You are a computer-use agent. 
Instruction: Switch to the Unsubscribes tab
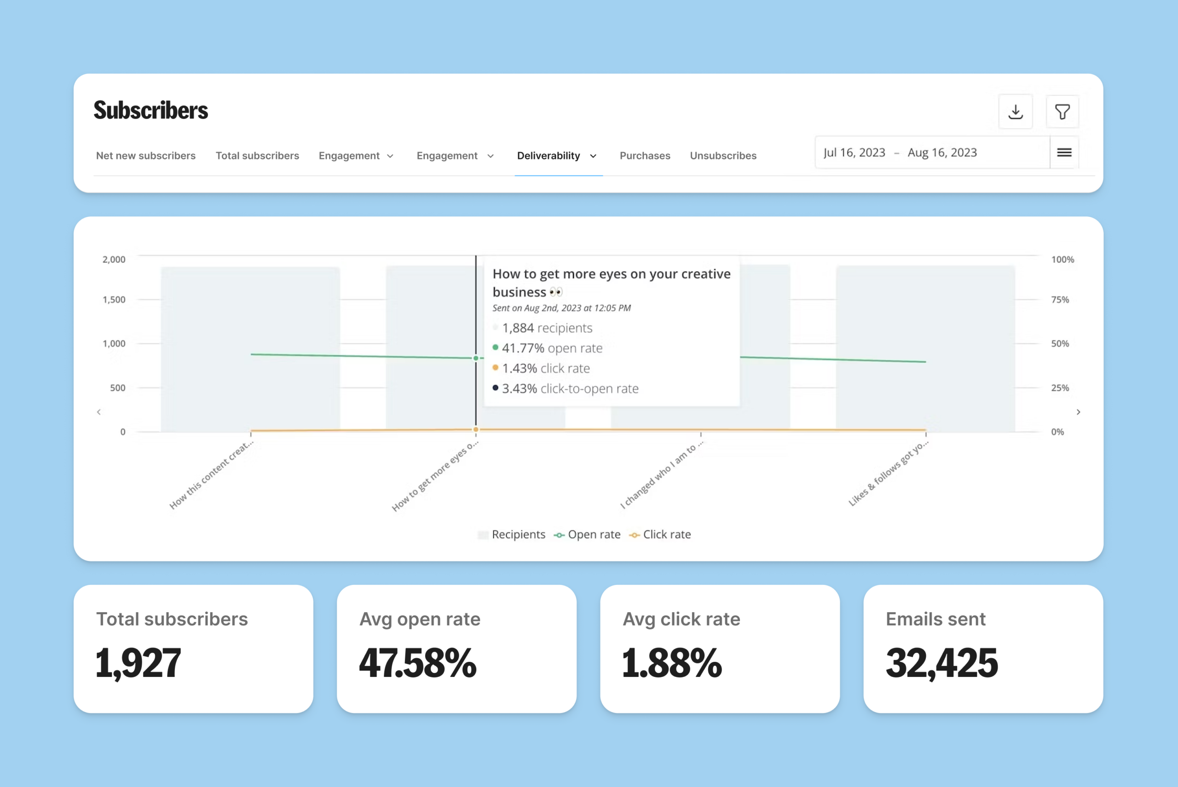[722, 156]
